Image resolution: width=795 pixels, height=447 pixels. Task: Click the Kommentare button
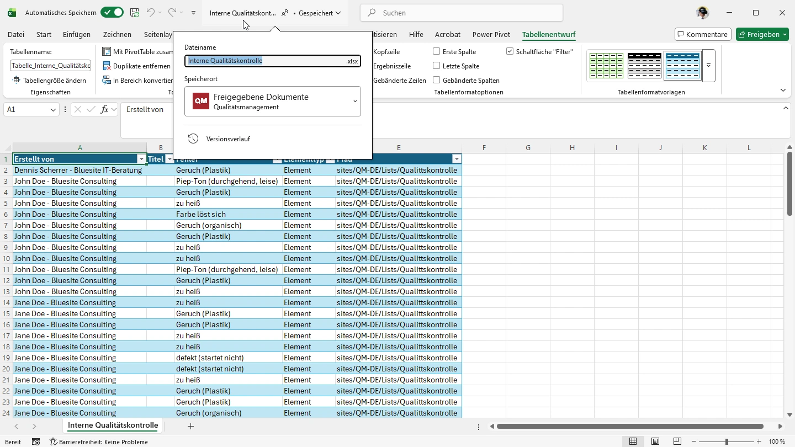coord(703,34)
